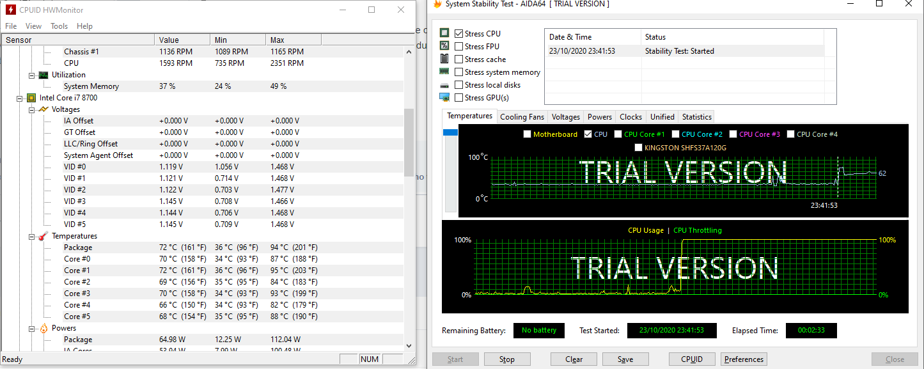The height and width of the screenshot is (369, 924).
Task: Click the HWMonitor lightning-bolt title bar icon
Action: pos(10,10)
